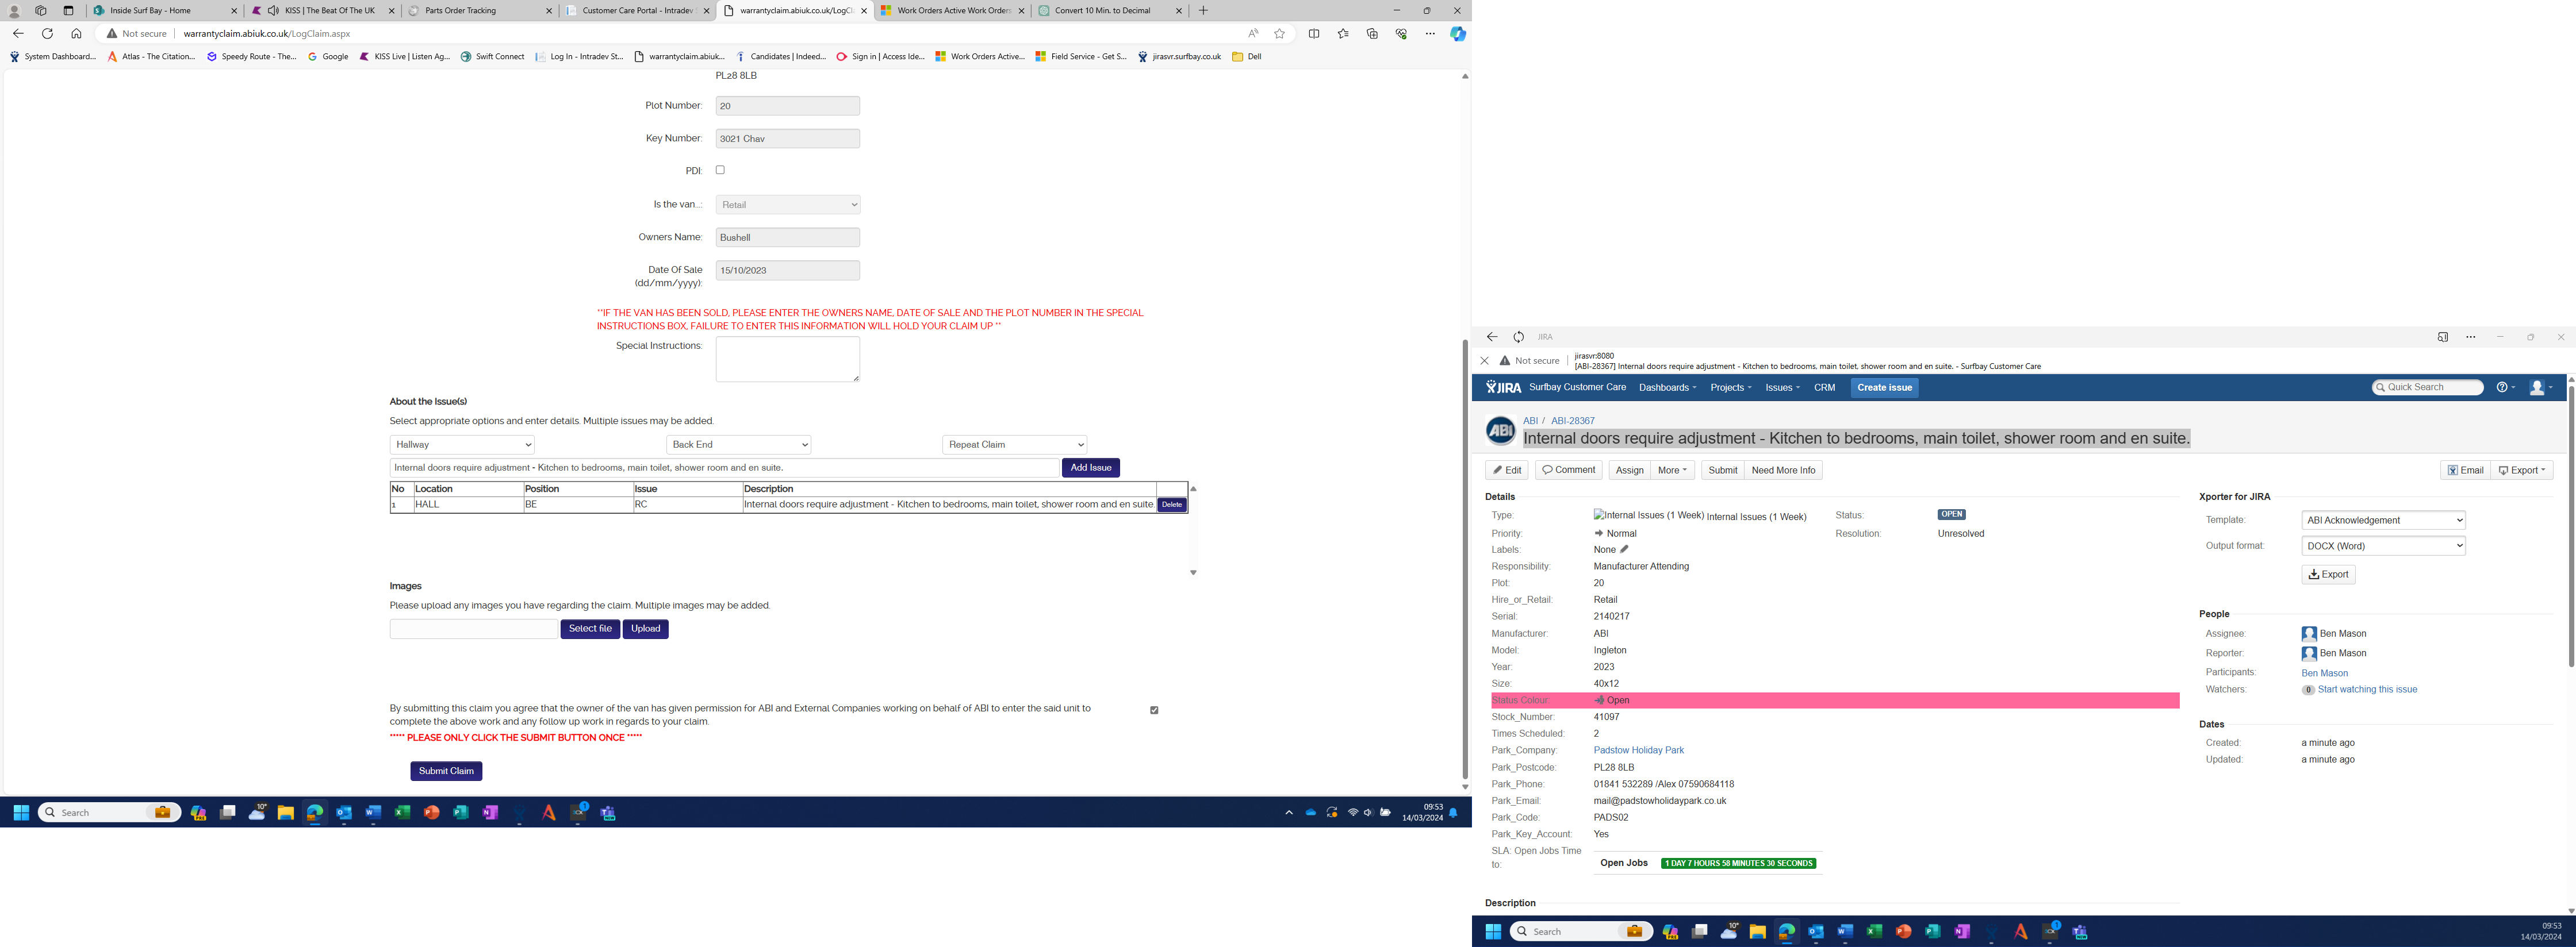Image resolution: width=2576 pixels, height=947 pixels.
Task: Untick the permission agreement checkbox
Action: point(1154,710)
